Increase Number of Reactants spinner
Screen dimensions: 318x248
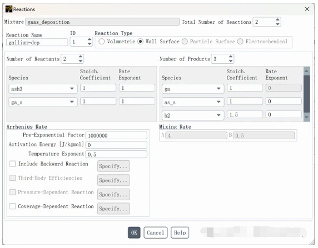click(x=81, y=57)
